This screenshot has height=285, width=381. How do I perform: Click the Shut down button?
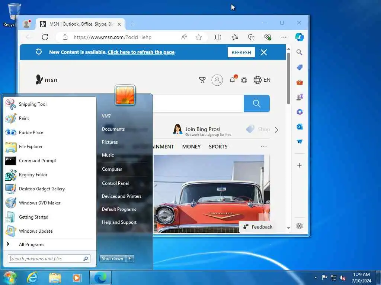pos(112,259)
